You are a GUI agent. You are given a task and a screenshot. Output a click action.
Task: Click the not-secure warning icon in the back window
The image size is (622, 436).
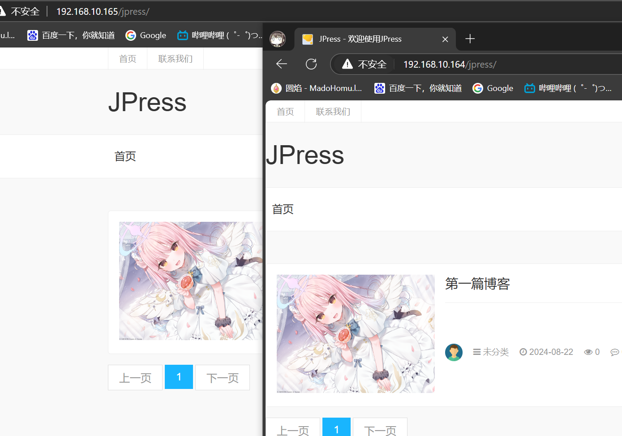coord(2,11)
